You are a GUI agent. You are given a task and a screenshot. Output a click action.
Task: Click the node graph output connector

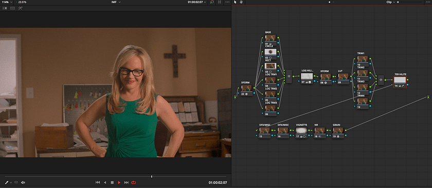[x=428, y=97]
